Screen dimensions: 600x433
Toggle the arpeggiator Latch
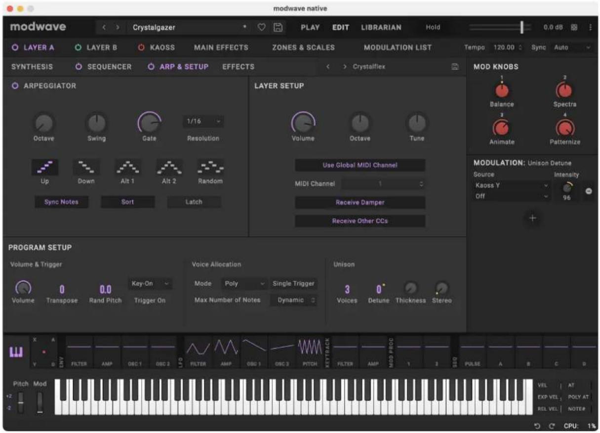tap(194, 202)
